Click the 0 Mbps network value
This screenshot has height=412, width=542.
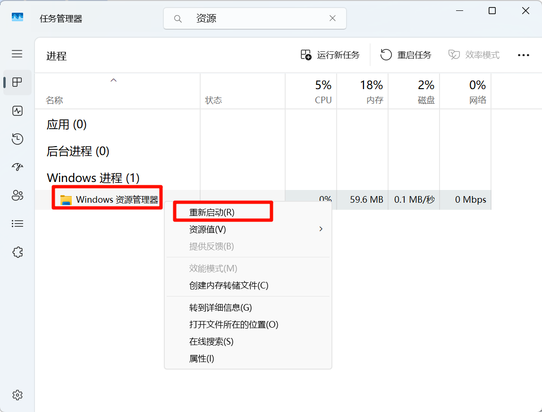(x=470, y=200)
